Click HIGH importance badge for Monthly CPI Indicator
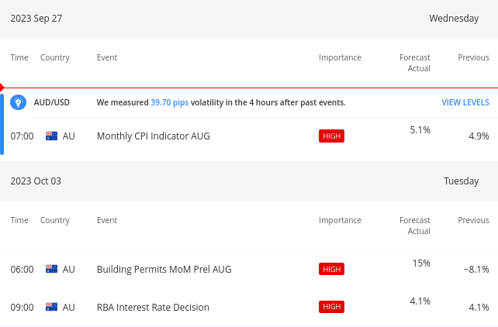 tap(331, 136)
